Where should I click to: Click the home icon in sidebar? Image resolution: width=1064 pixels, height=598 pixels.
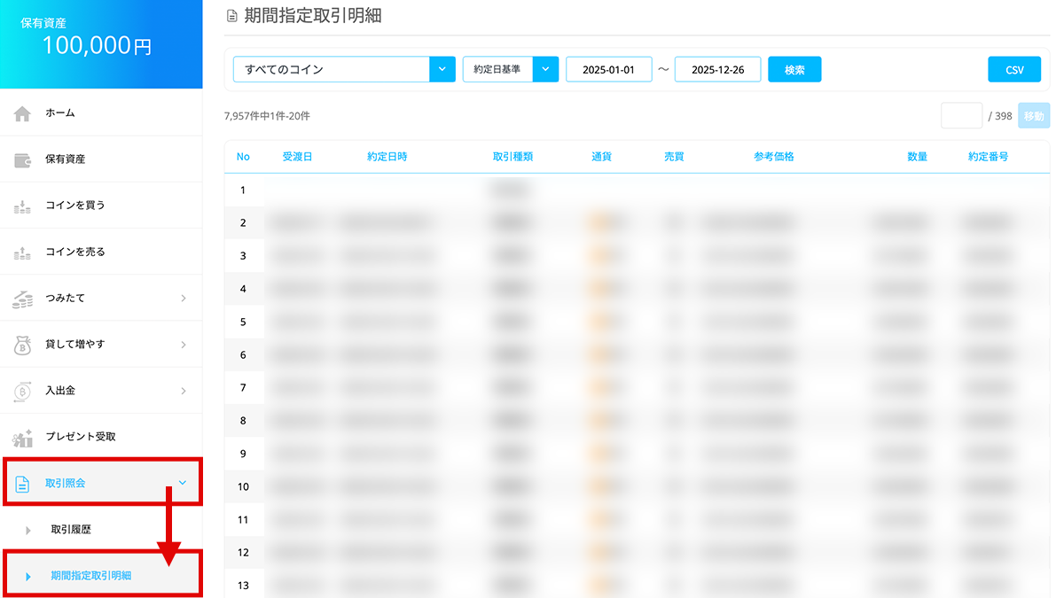pos(22,113)
